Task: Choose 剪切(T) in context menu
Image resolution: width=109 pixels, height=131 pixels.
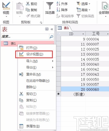Action: pyautogui.click(x=37, y=94)
